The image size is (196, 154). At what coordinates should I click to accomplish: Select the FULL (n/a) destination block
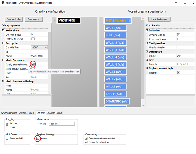click(115, 35)
